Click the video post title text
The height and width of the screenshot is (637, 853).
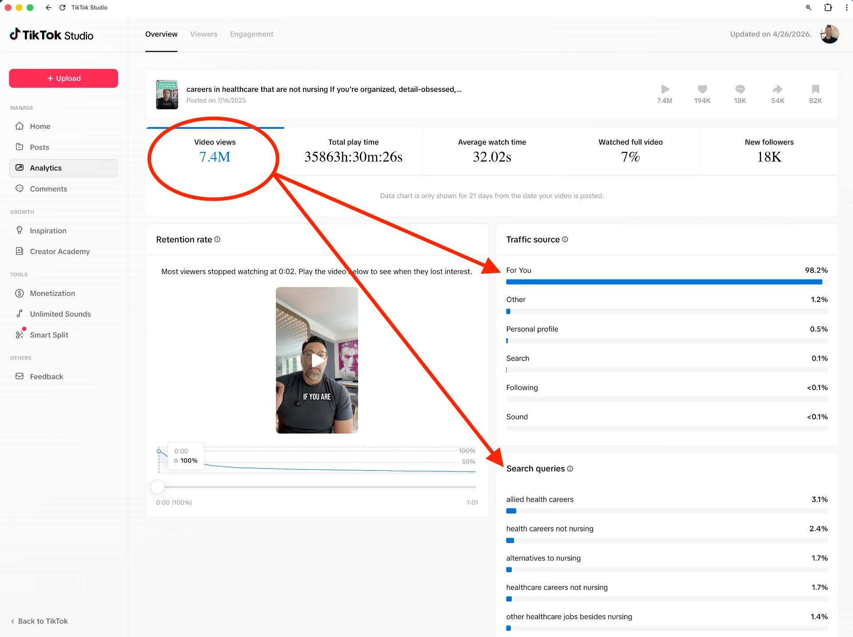(x=324, y=89)
